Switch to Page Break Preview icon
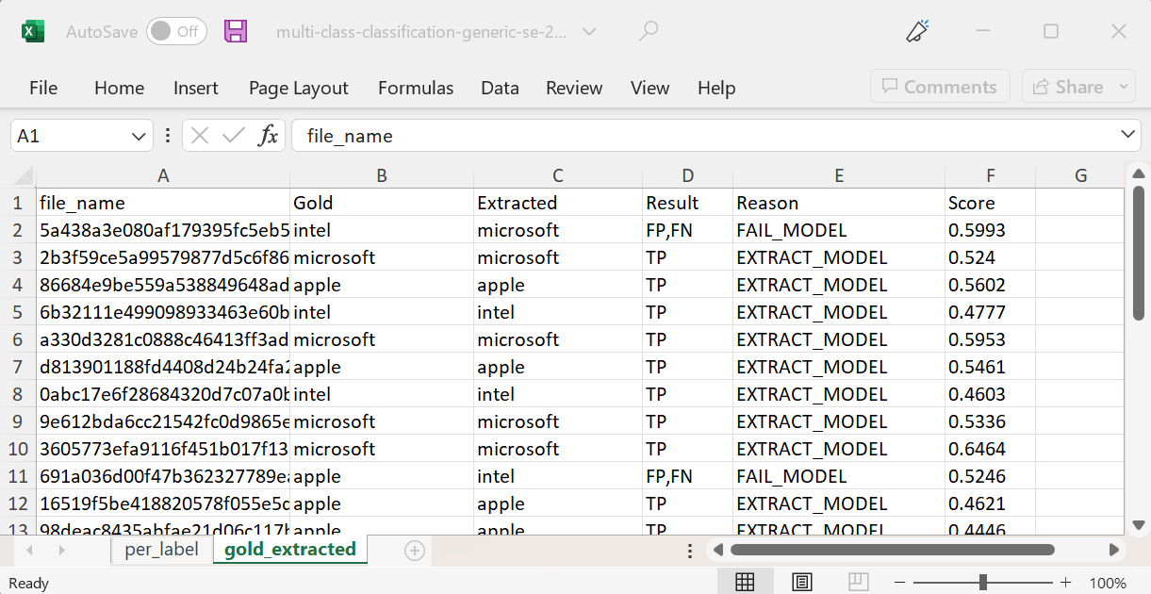1151x594 pixels. (858, 583)
